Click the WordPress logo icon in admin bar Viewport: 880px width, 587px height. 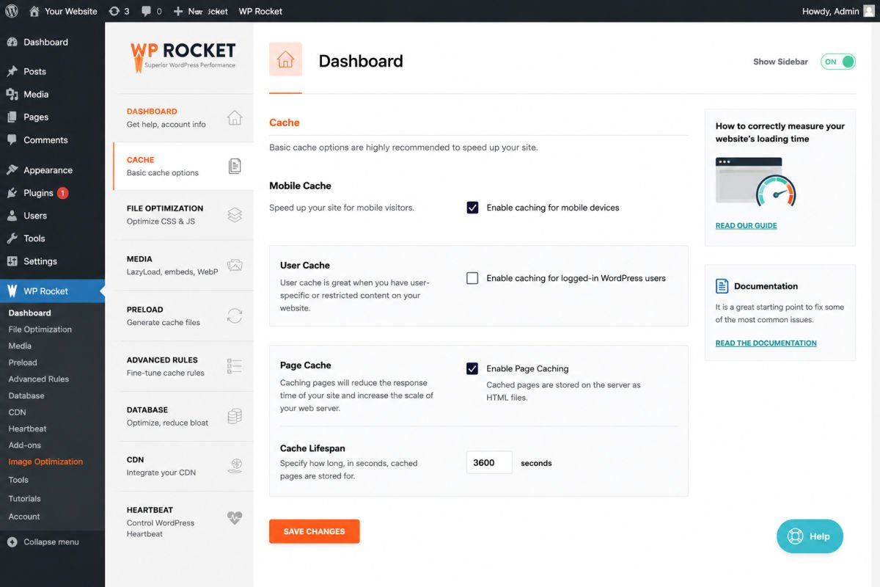point(12,11)
